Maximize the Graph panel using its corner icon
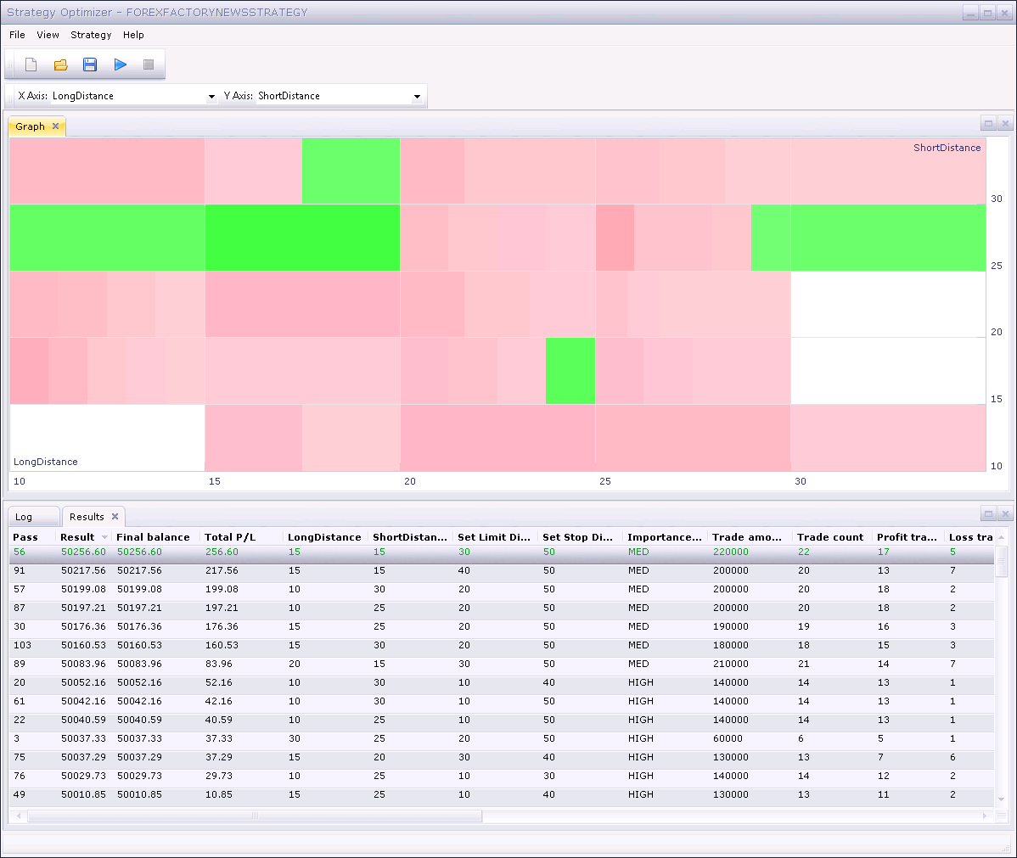 coord(988,123)
